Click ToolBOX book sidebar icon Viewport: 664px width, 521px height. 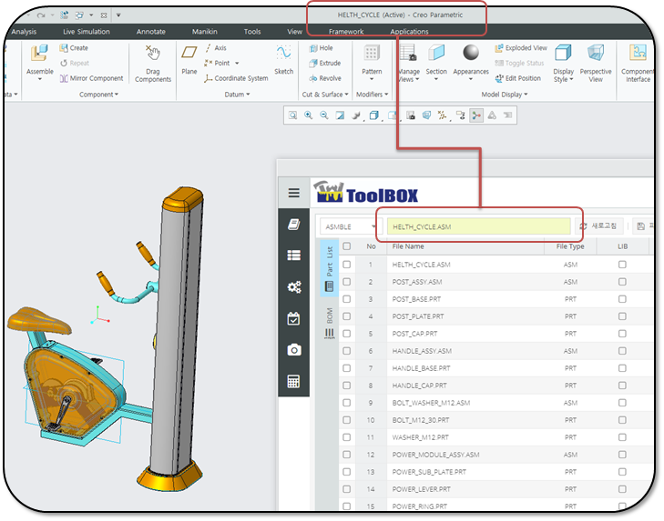click(x=294, y=225)
